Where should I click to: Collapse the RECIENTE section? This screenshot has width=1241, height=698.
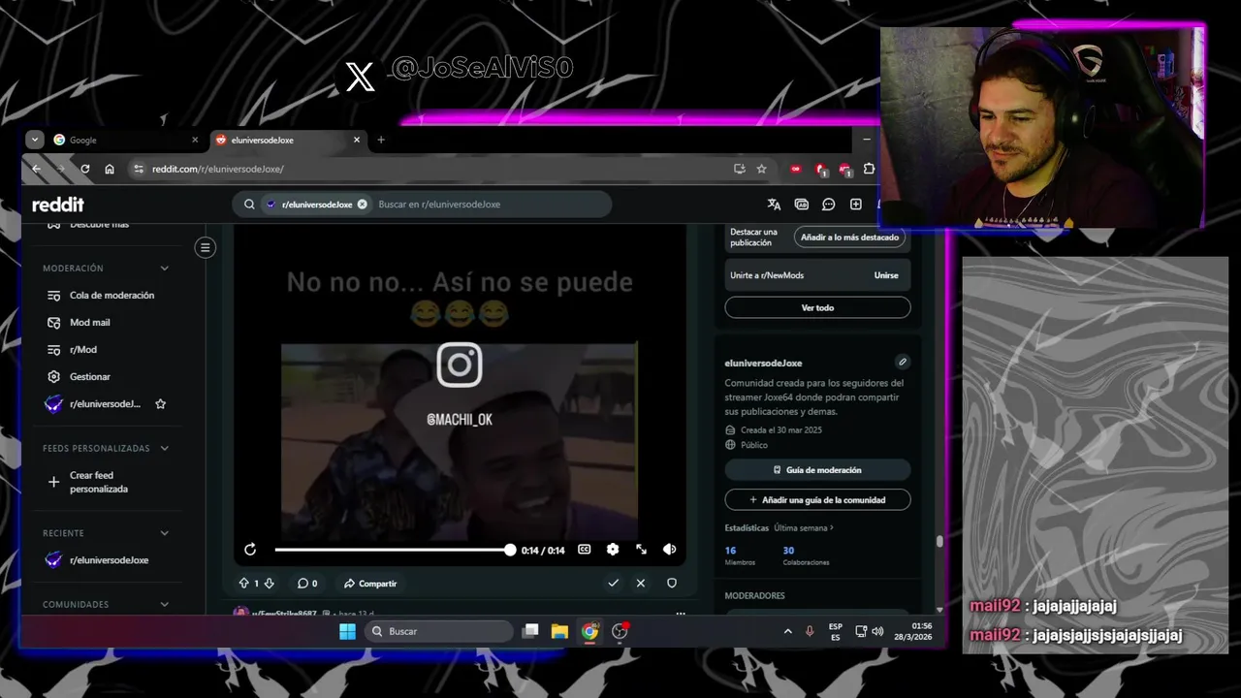click(x=164, y=532)
